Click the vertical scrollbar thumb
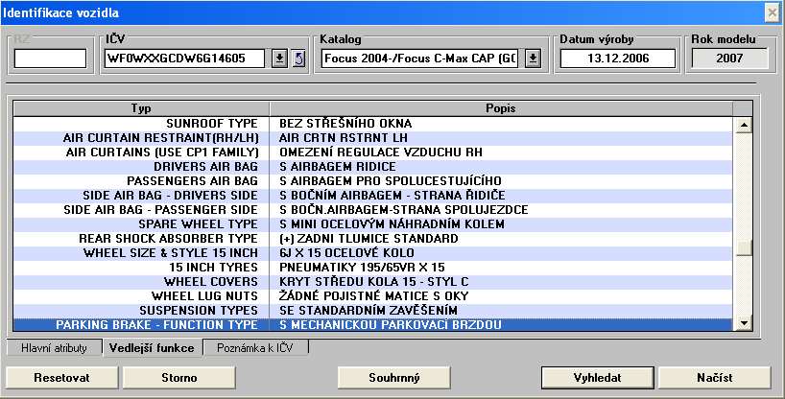 [742, 247]
